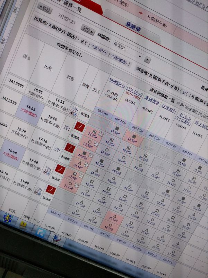Click the blue icon beside N on the JAL2005 flight

tap(75, 115)
